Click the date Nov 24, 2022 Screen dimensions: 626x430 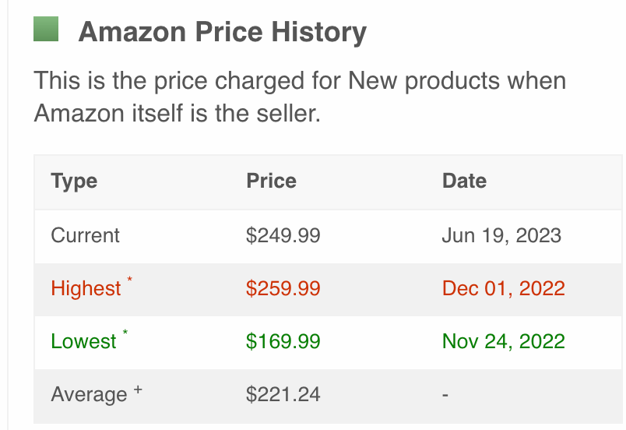pyautogui.click(x=503, y=341)
